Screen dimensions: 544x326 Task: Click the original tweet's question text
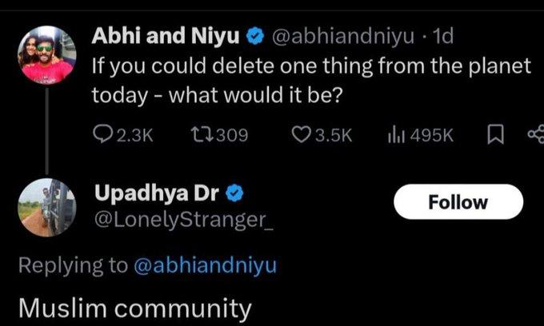click(x=310, y=80)
